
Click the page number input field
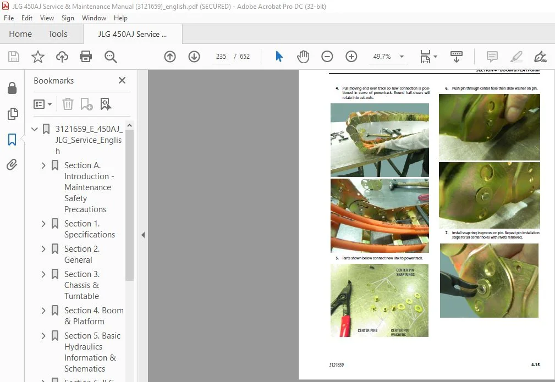click(x=221, y=57)
